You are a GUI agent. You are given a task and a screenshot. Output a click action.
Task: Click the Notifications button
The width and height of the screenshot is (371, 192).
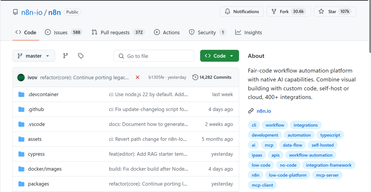[242, 11]
